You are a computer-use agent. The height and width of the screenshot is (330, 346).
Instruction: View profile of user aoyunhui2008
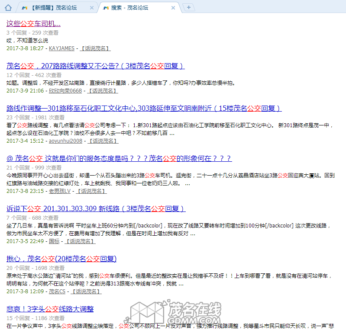[x=65, y=141]
